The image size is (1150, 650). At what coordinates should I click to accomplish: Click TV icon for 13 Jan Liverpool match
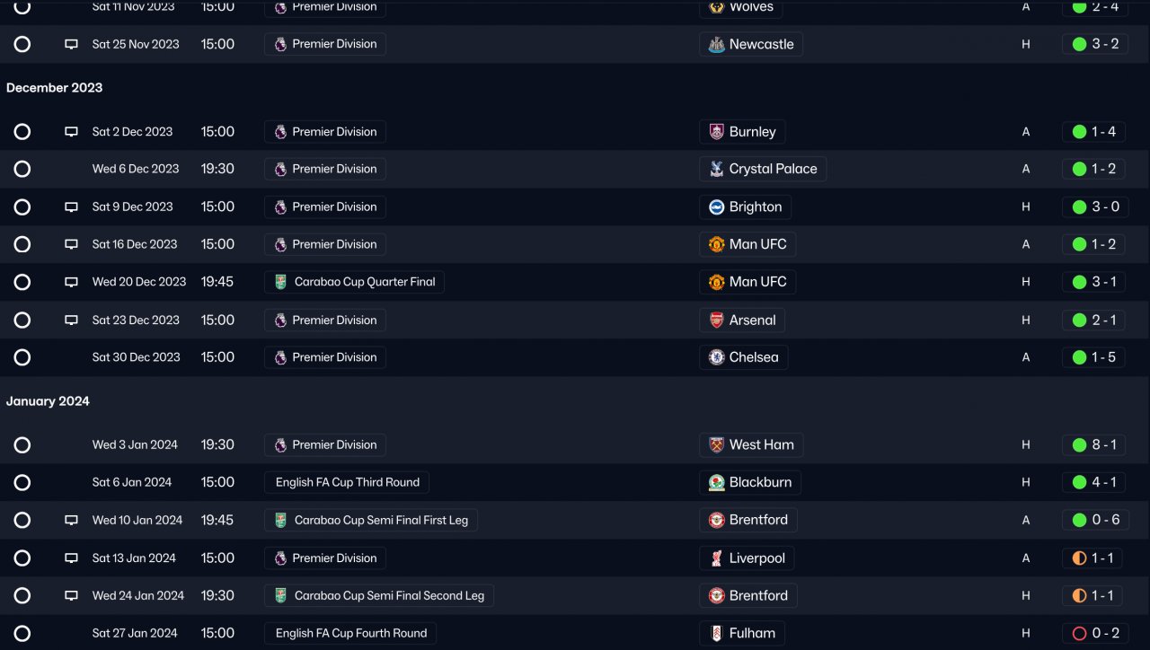tap(71, 558)
